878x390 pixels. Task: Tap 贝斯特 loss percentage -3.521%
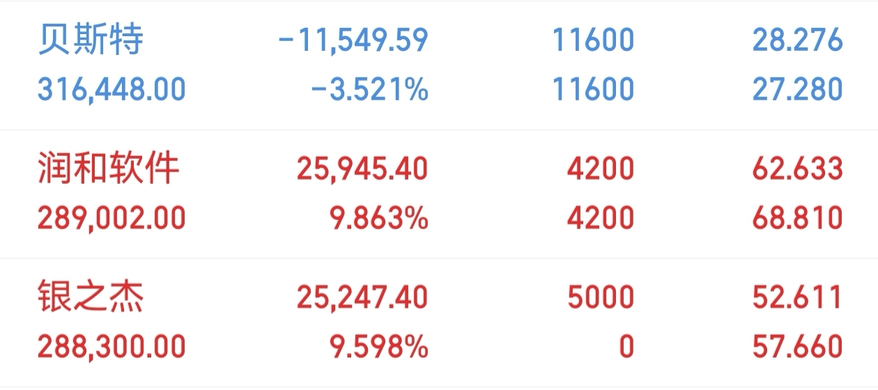click(x=369, y=89)
